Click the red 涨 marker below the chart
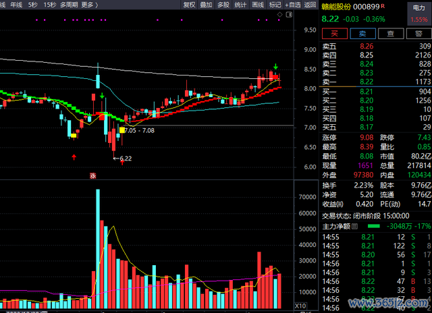This screenshot has height=313, width=432. 92,175
